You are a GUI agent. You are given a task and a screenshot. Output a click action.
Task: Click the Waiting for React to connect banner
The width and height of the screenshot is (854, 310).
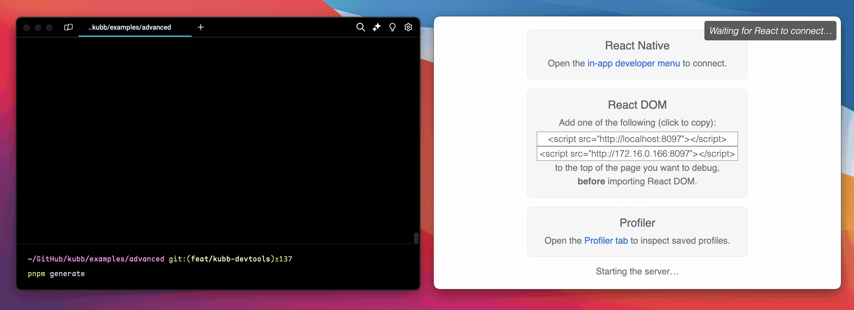point(770,31)
